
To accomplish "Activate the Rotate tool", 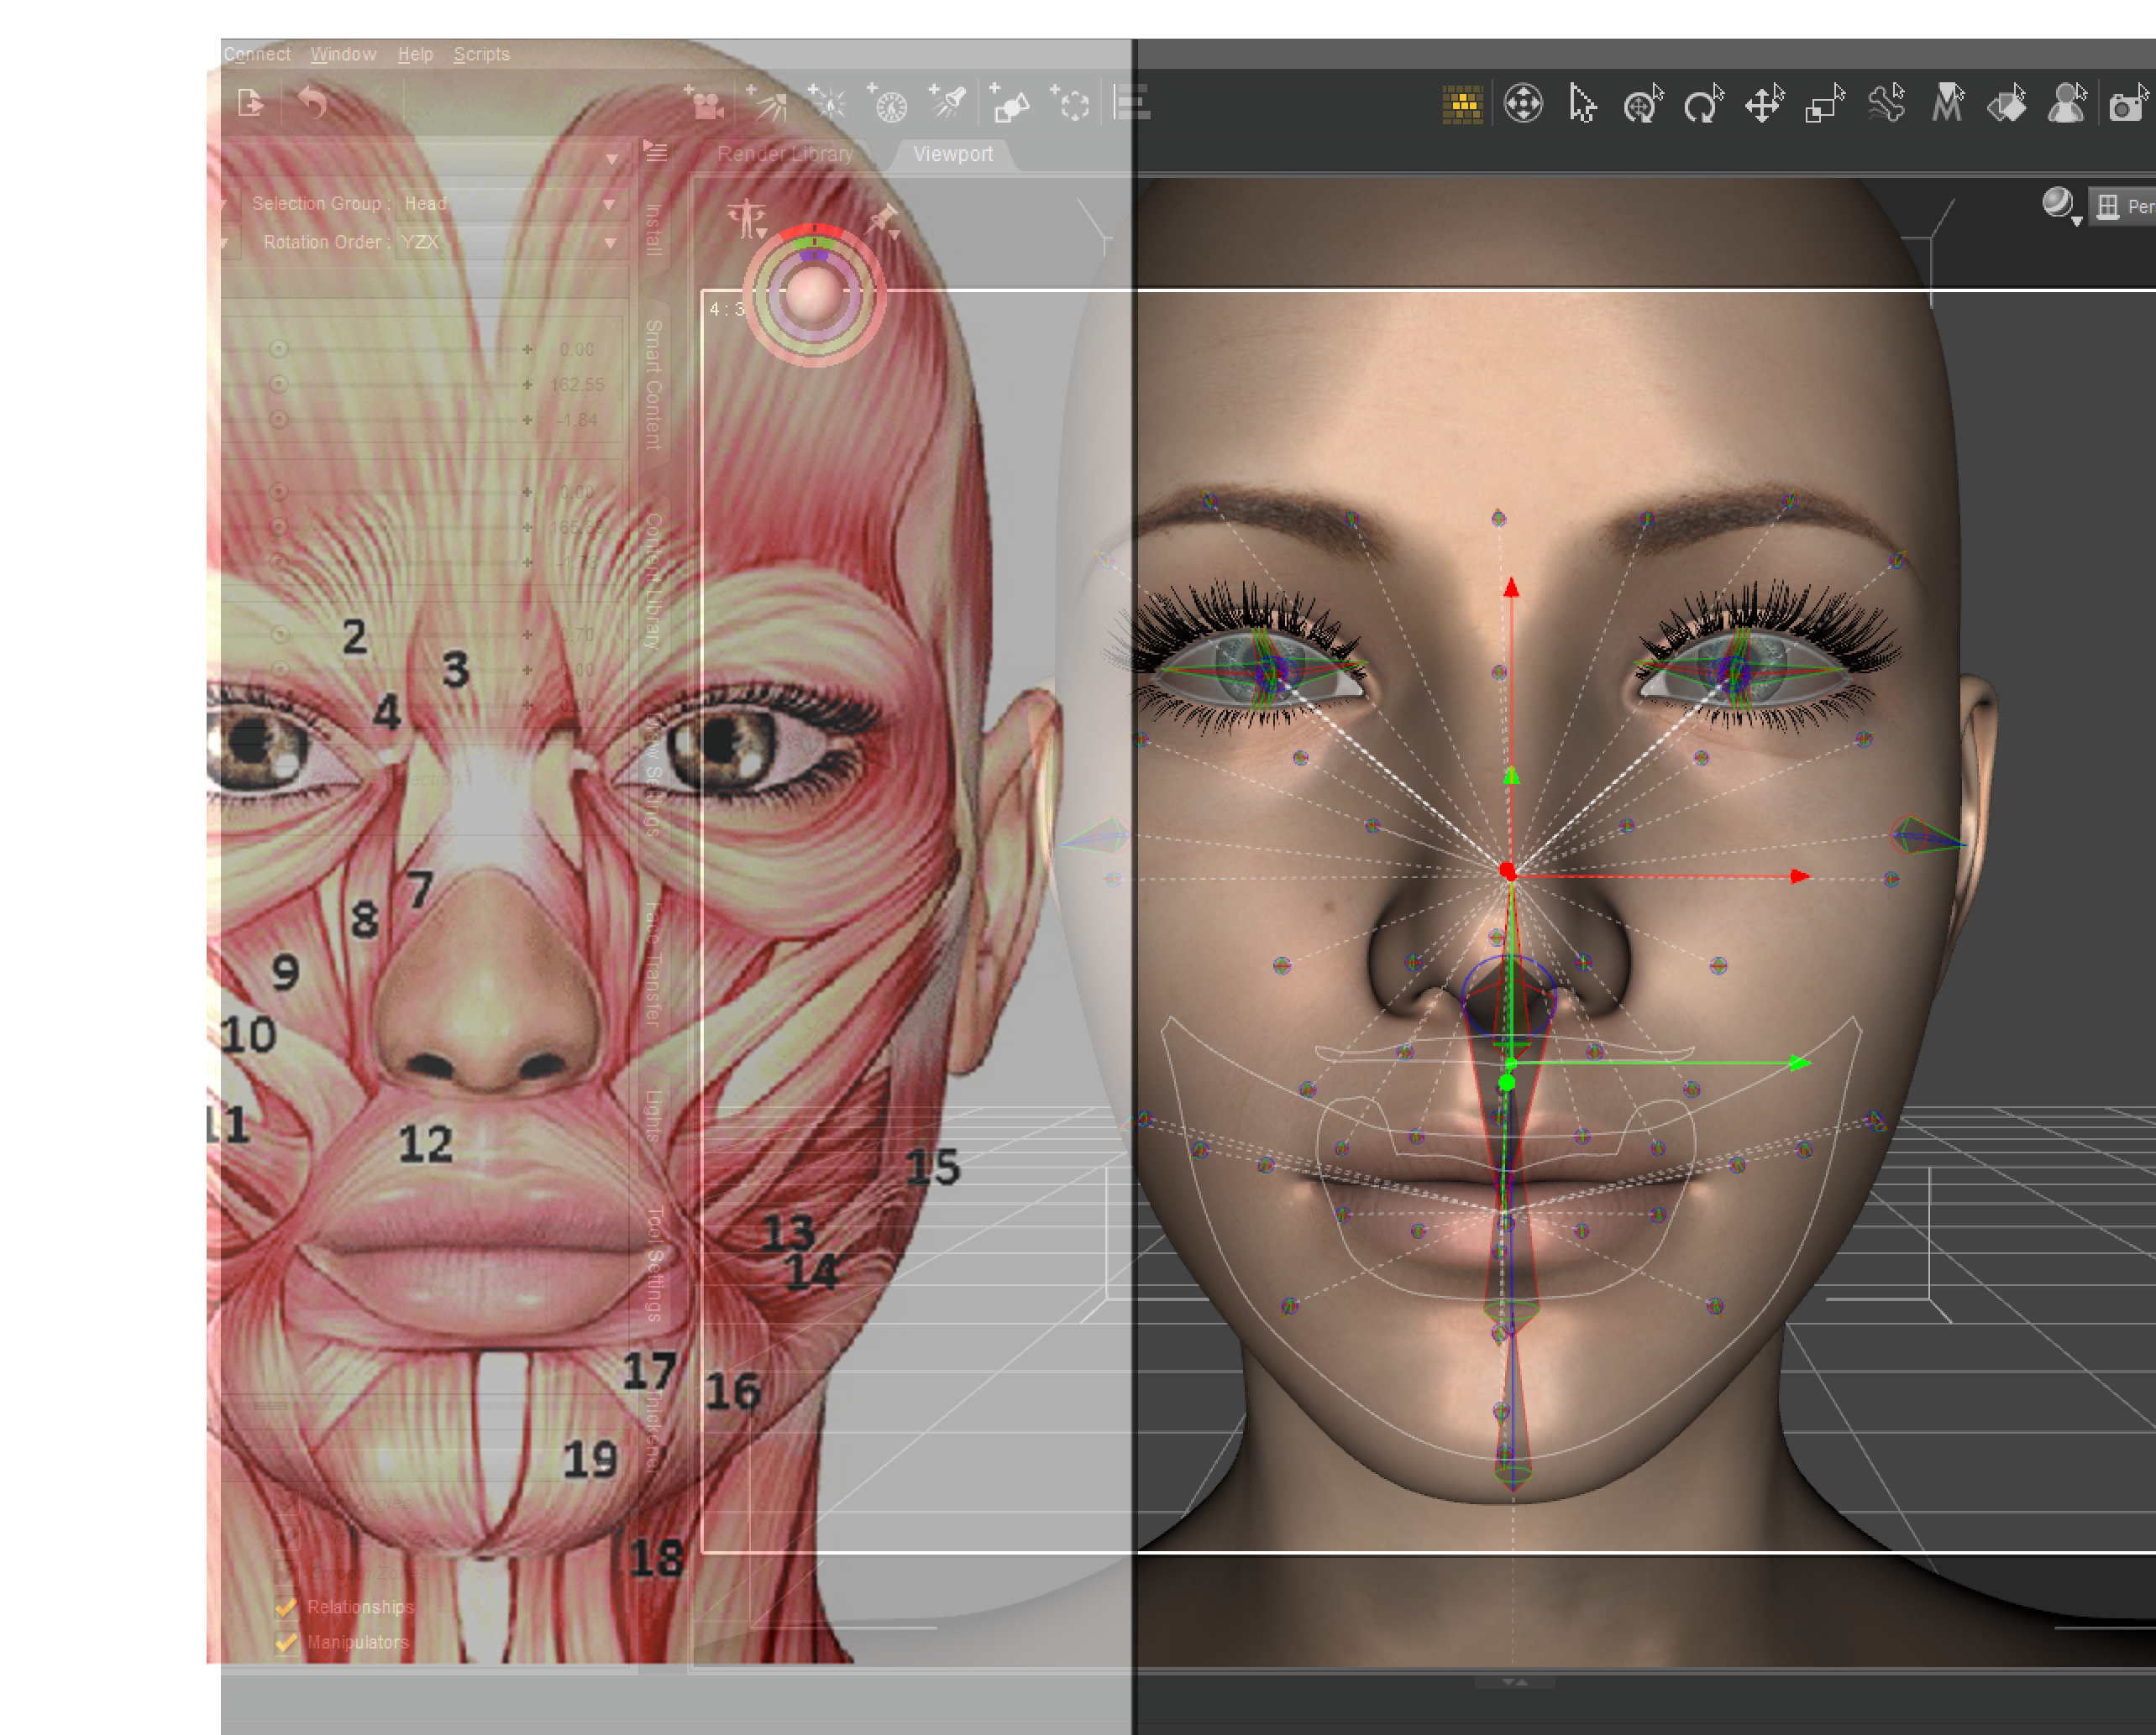I will 1703,104.
